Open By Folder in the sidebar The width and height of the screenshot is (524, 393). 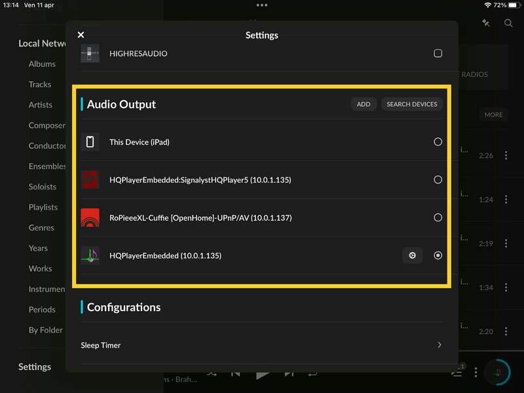tap(45, 330)
